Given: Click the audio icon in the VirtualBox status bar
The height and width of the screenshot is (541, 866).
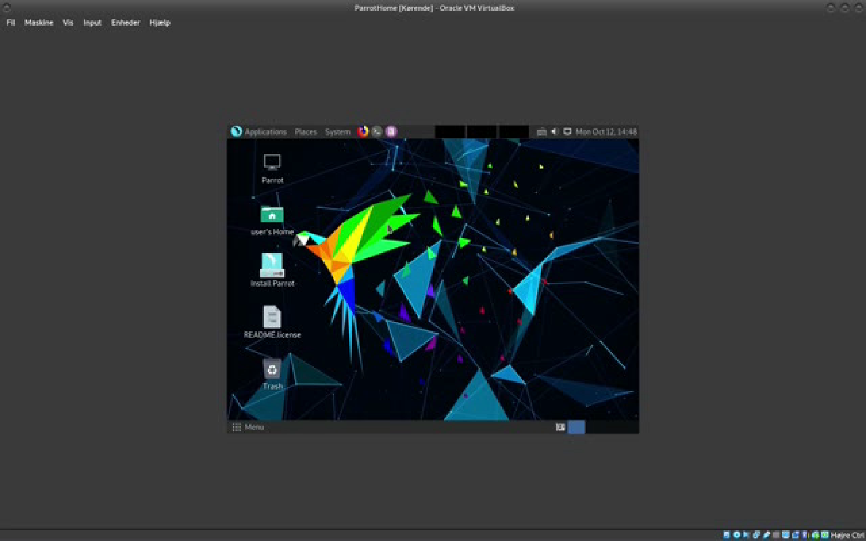Looking at the screenshot, I should coord(746,535).
